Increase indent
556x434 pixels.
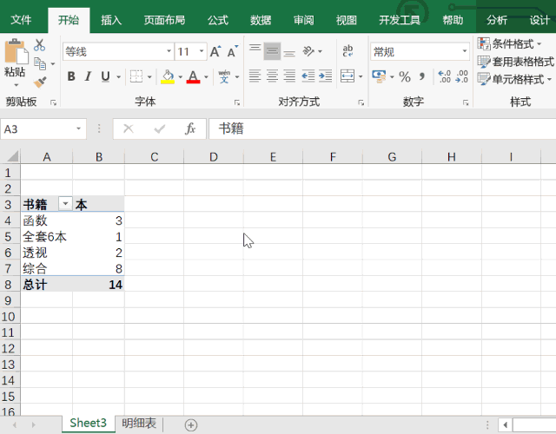pyautogui.click(x=326, y=76)
